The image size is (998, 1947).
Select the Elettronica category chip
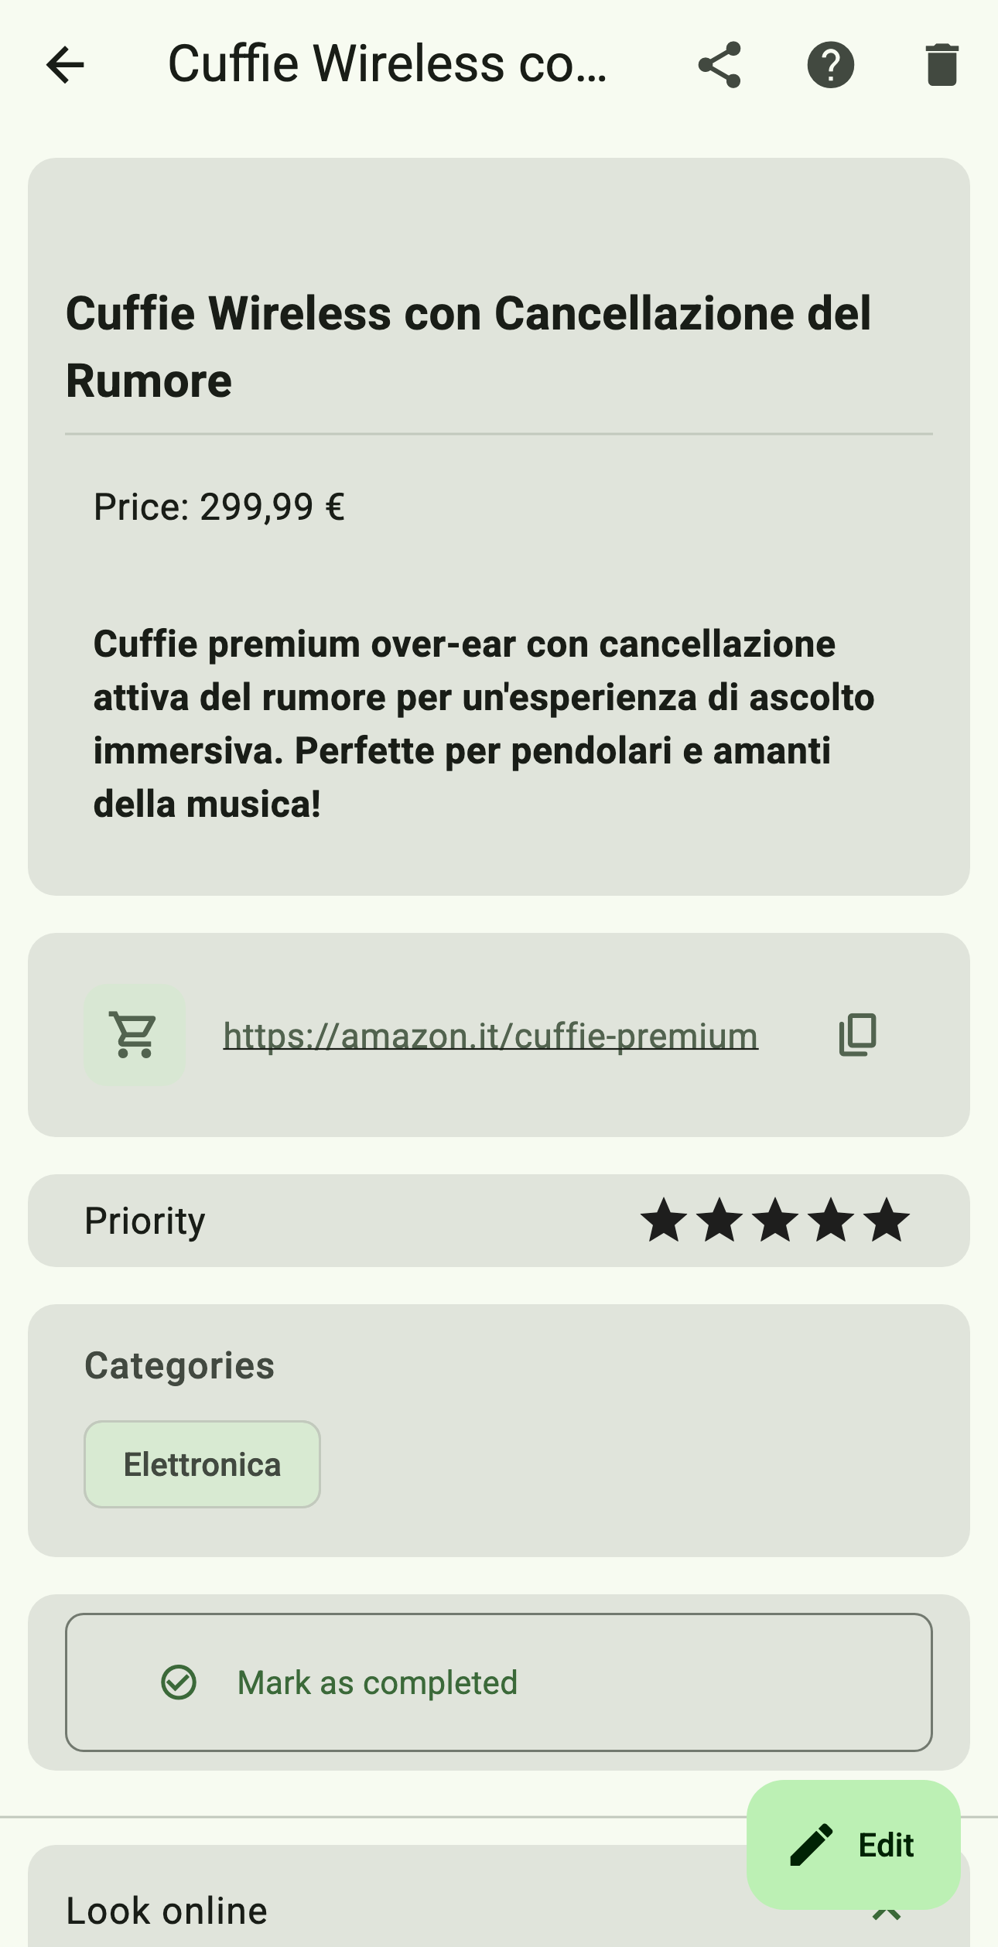tap(202, 1464)
